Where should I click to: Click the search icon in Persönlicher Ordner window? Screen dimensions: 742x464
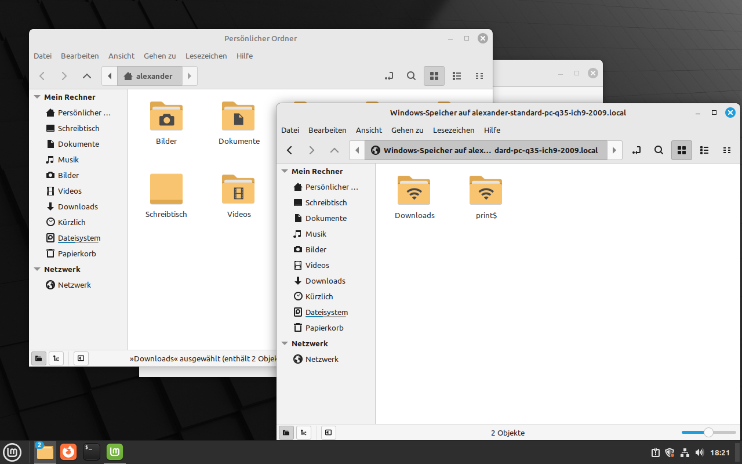[x=411, y=76]
